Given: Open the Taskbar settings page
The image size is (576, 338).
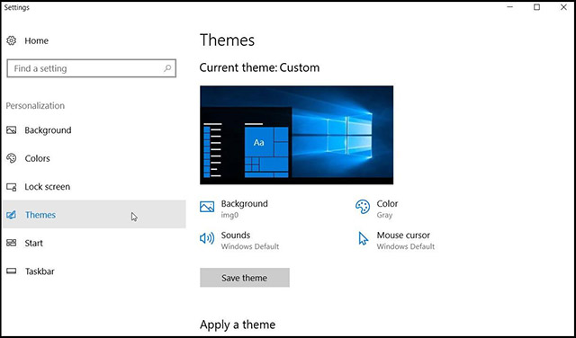Looking at the screenshot, I should click(40, 271).
